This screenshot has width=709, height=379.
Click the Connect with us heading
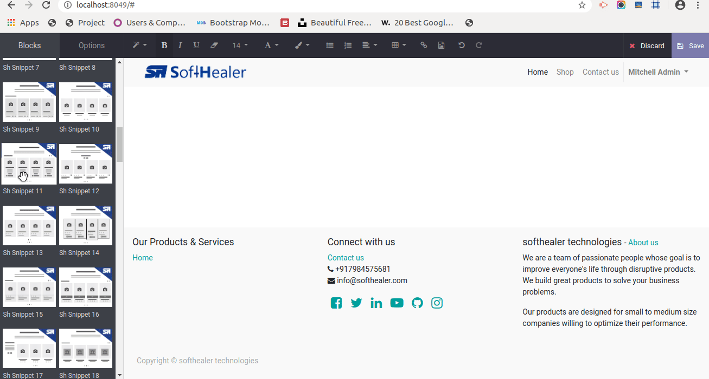361,242
